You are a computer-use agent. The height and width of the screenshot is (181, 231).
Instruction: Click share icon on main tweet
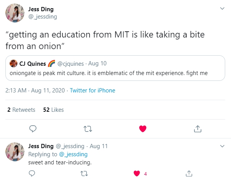(198, 129)
